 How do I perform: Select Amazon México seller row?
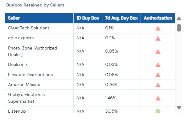pos(90,84)
